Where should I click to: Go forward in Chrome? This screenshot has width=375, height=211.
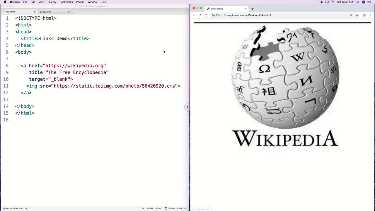pos(200,15)
